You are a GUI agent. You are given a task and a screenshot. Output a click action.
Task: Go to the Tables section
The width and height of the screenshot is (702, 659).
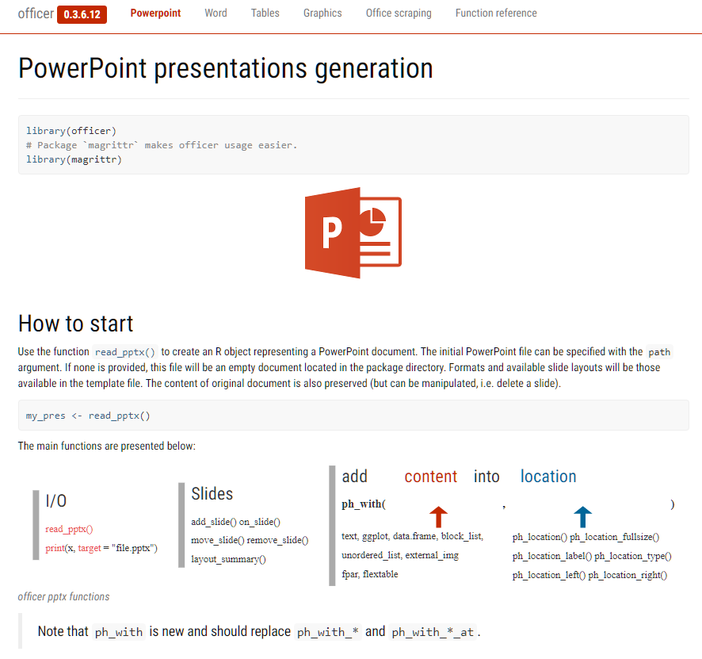(265, 13)
